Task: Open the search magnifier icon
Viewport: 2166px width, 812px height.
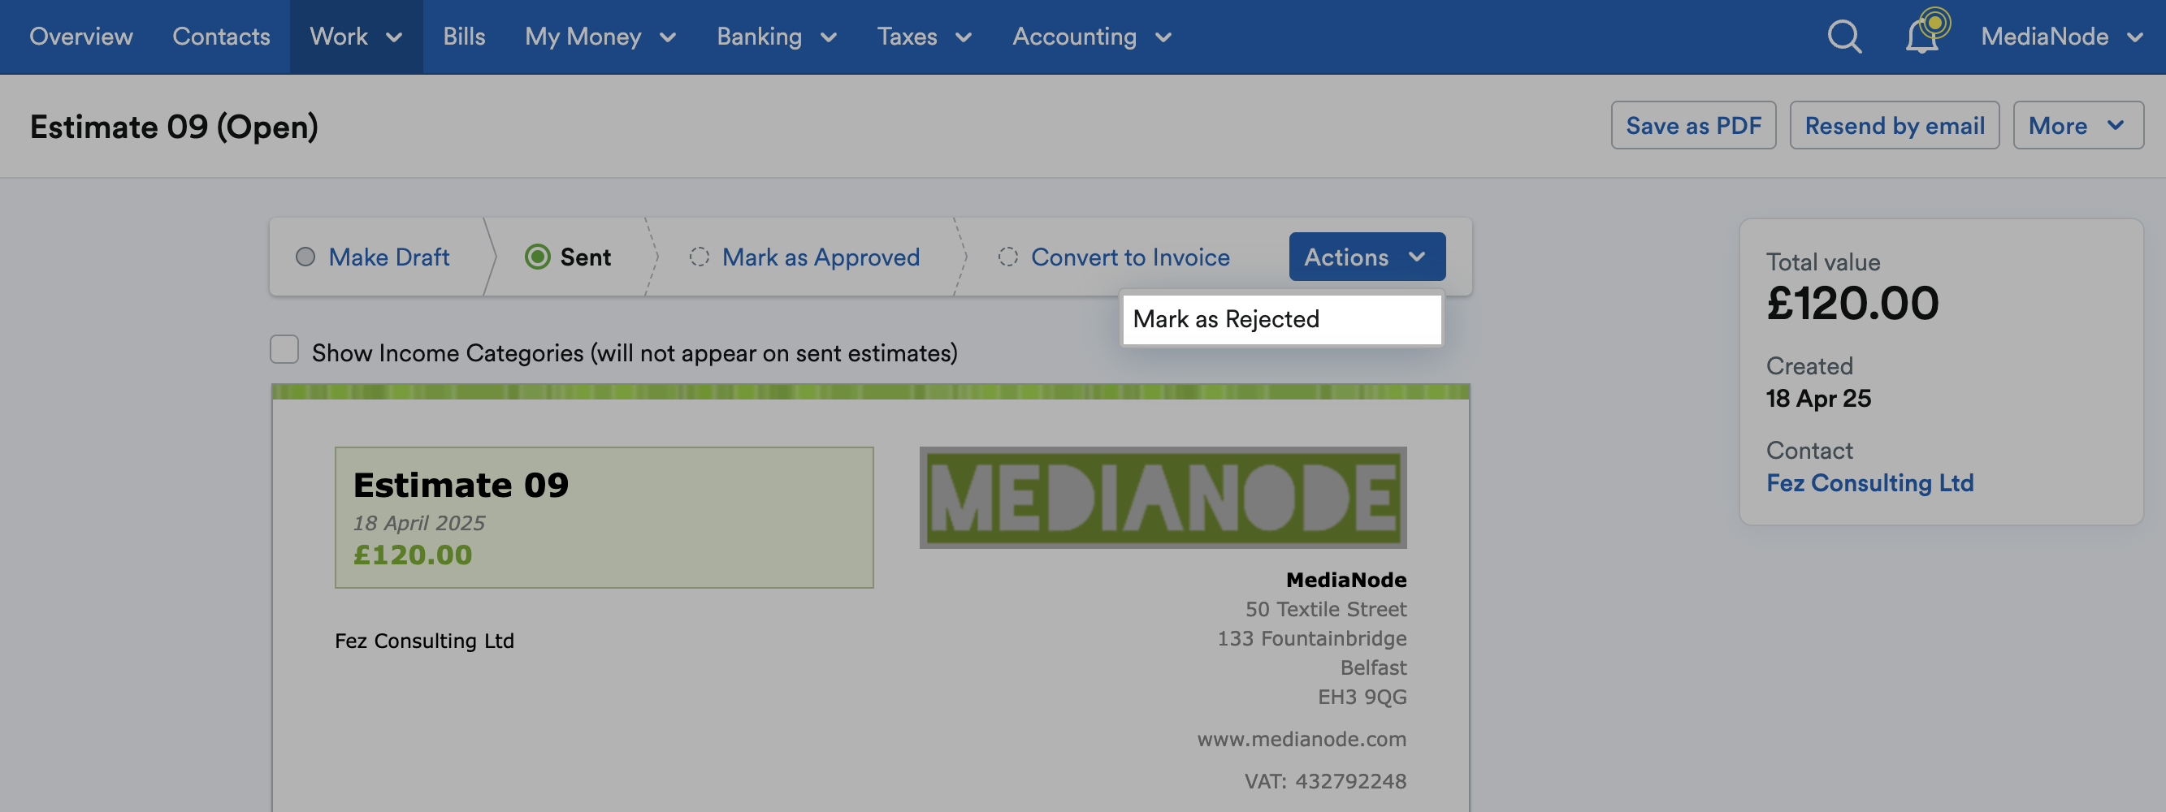Action: coord(1844,37)
